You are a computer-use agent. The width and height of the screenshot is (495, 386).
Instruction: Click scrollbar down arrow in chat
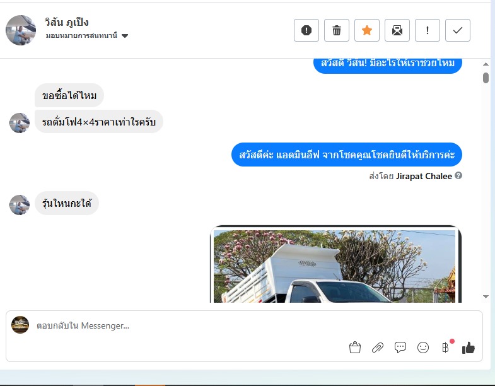[486, 296]
